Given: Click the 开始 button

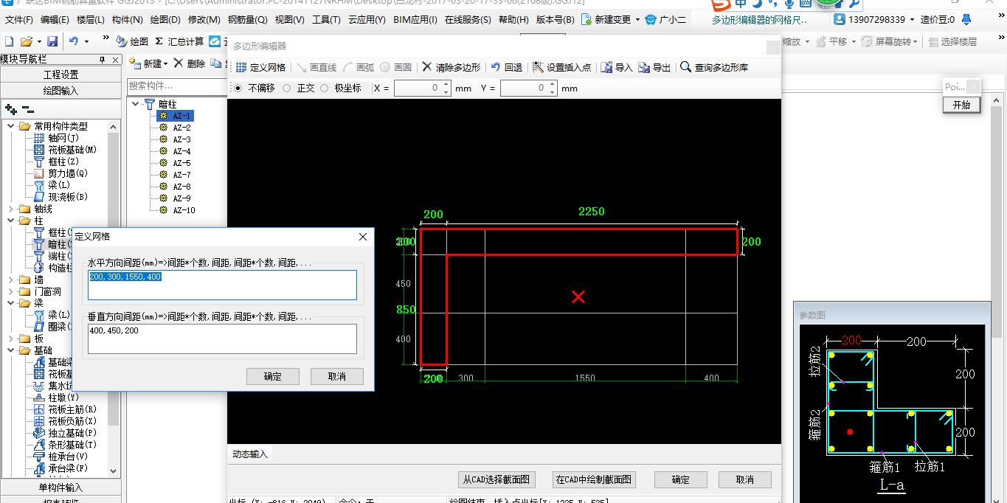Looking at the screenshot, I should point(961,105).
